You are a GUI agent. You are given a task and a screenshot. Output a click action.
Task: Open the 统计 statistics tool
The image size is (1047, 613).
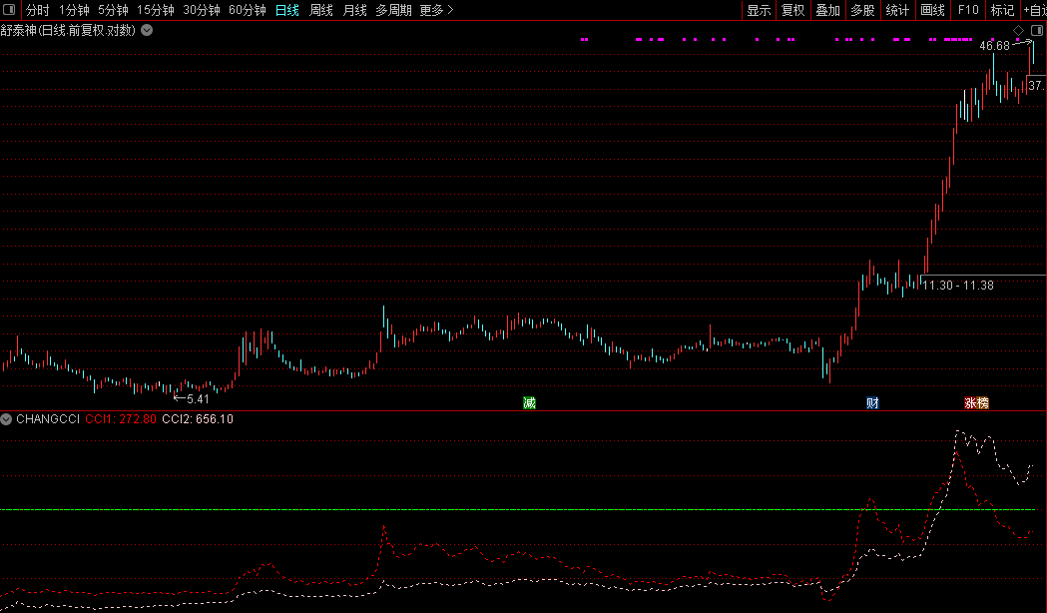[897, 10]
